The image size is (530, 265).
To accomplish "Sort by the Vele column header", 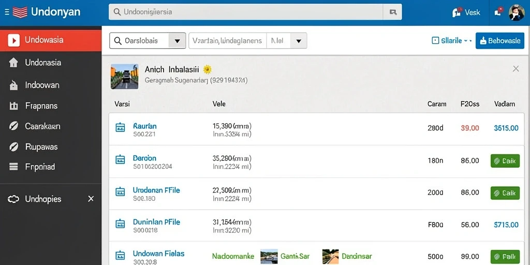I will point(219,104).
